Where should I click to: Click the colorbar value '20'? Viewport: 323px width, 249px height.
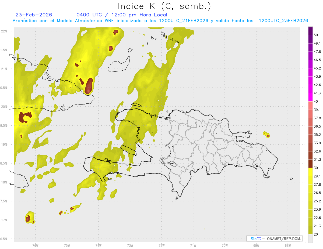click(316, 234)
